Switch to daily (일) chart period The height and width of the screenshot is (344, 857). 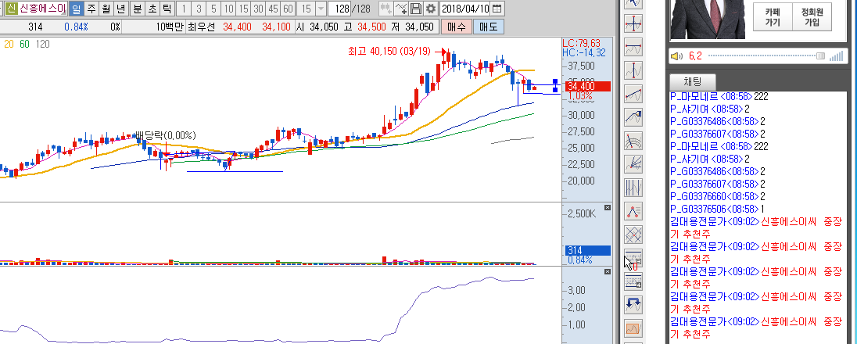76,9
